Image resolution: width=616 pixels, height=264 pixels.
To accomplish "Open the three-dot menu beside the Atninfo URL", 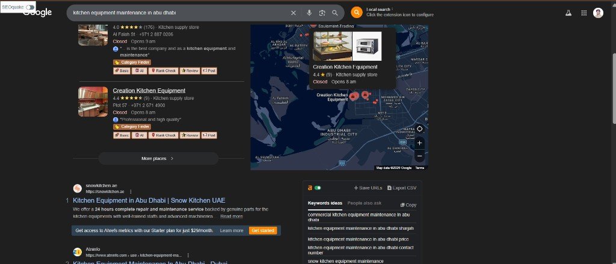I will [x=188, y=256].
